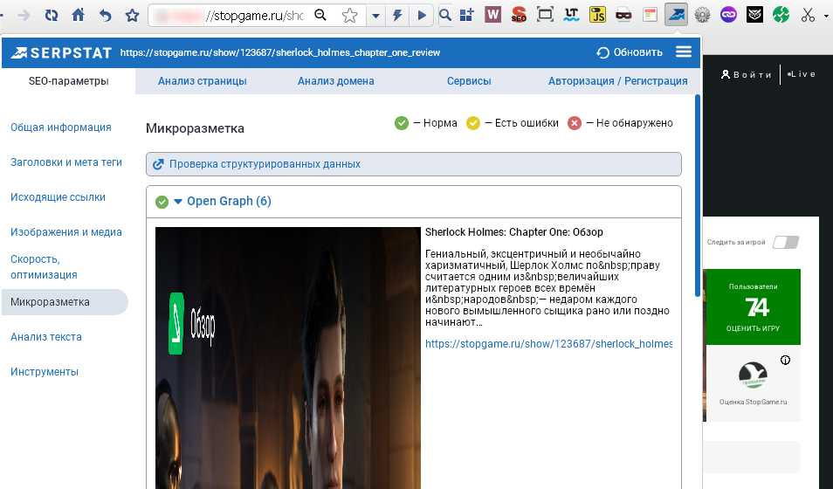Click the scissors extension icon

[808, 15]
